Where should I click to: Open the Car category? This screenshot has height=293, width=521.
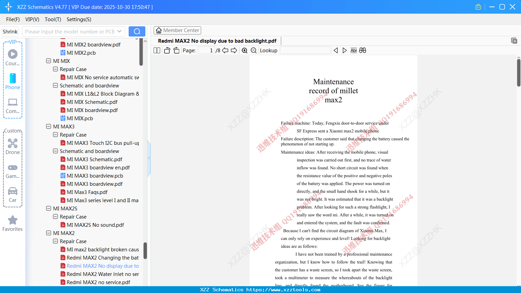(x=13, y=195)
